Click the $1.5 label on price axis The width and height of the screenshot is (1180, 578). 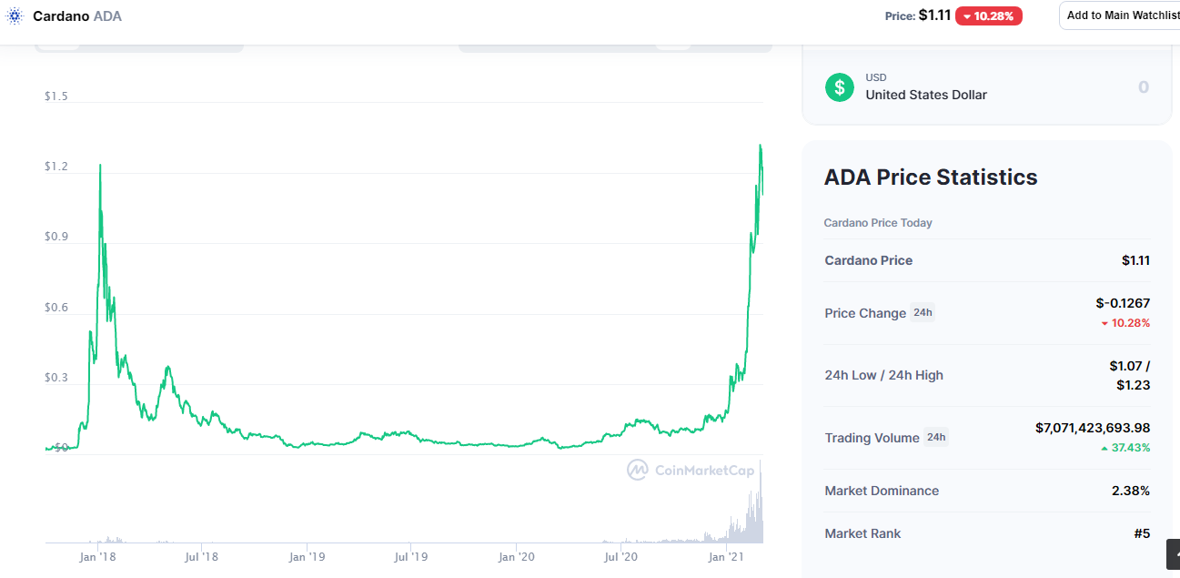55,96
